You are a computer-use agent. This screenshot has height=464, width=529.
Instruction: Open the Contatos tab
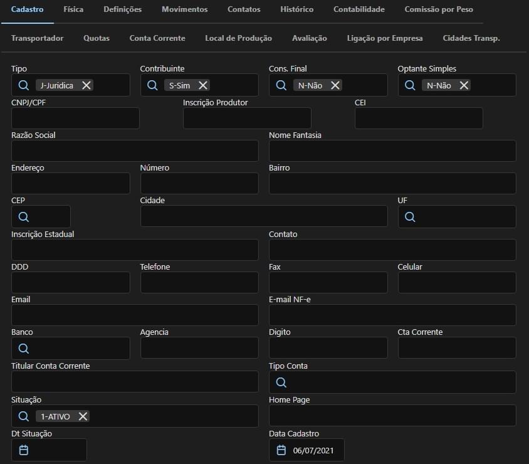(x=244, y=9)
